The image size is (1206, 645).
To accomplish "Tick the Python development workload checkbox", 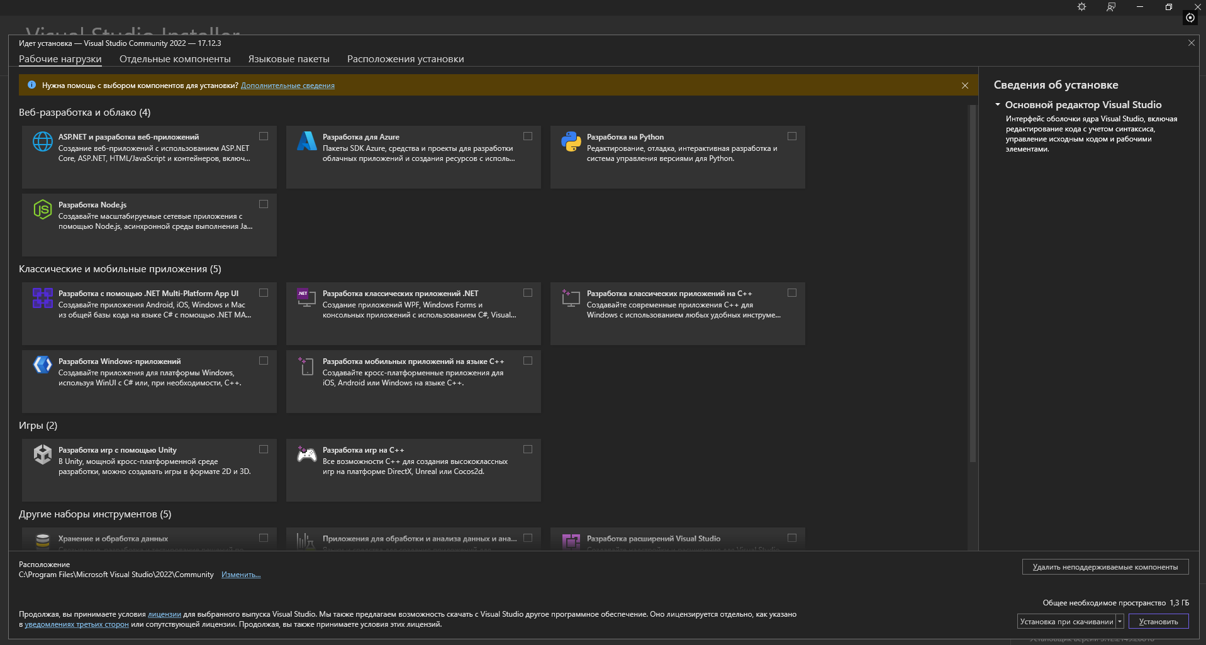I will [x=792, y=136].
